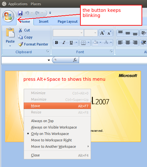
Task: Click inside the formula bar input
Action: 113,60
